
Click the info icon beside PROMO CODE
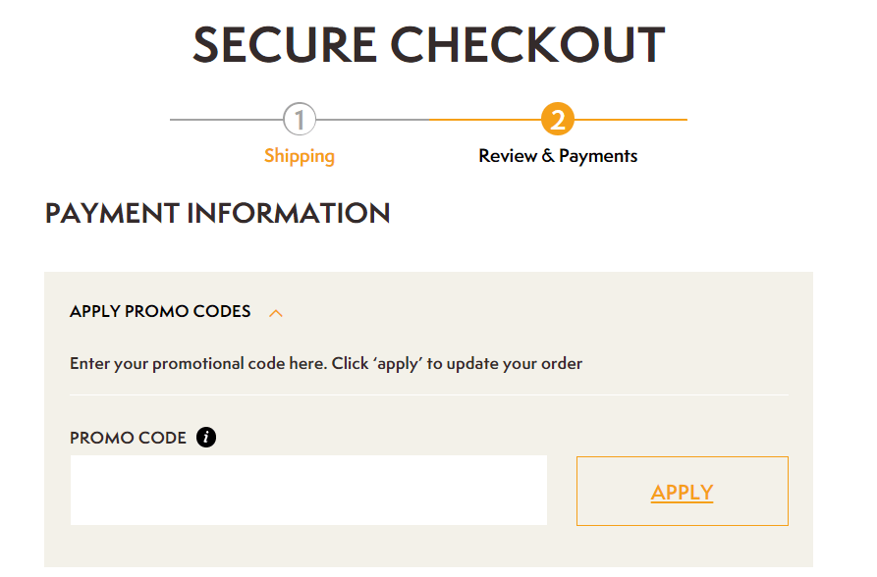tap(206, 437)
